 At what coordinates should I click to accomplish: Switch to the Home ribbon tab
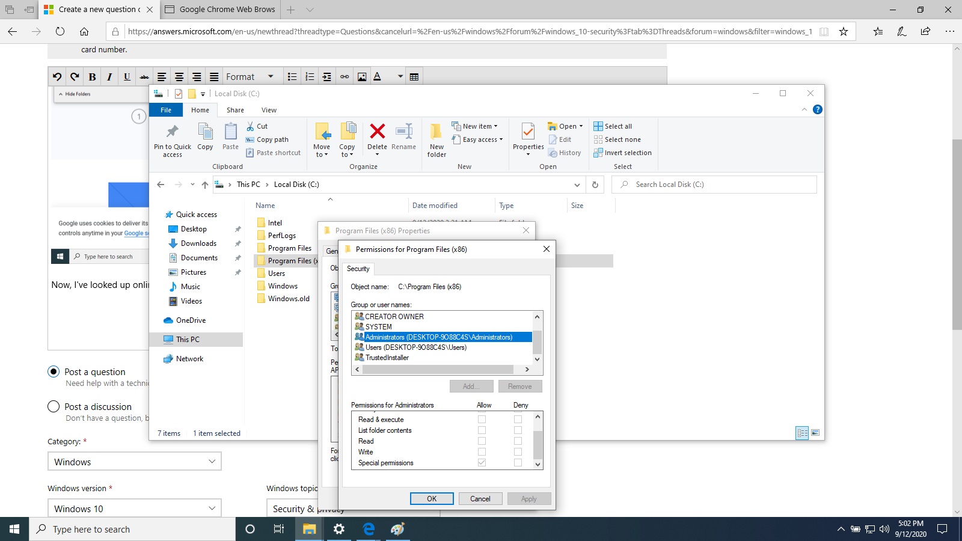click(x=200, y=110)
